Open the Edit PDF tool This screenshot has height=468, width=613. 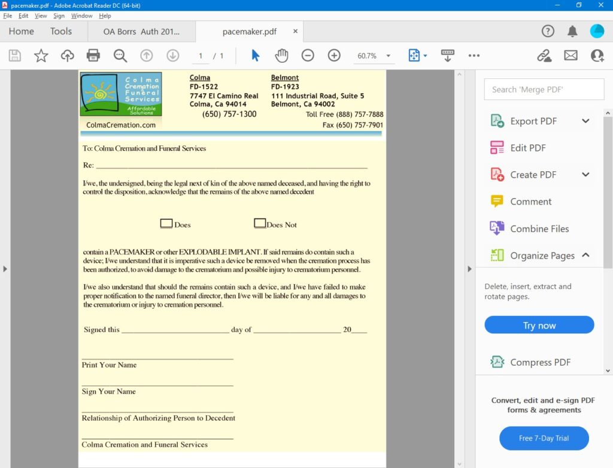click(527, 147)
